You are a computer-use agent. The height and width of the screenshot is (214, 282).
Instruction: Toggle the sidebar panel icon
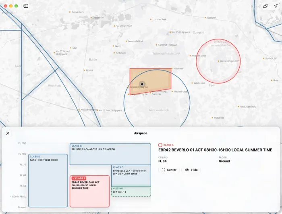(x=26, y=6)
